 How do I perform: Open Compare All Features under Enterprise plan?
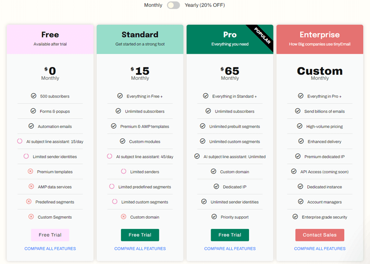320,248
